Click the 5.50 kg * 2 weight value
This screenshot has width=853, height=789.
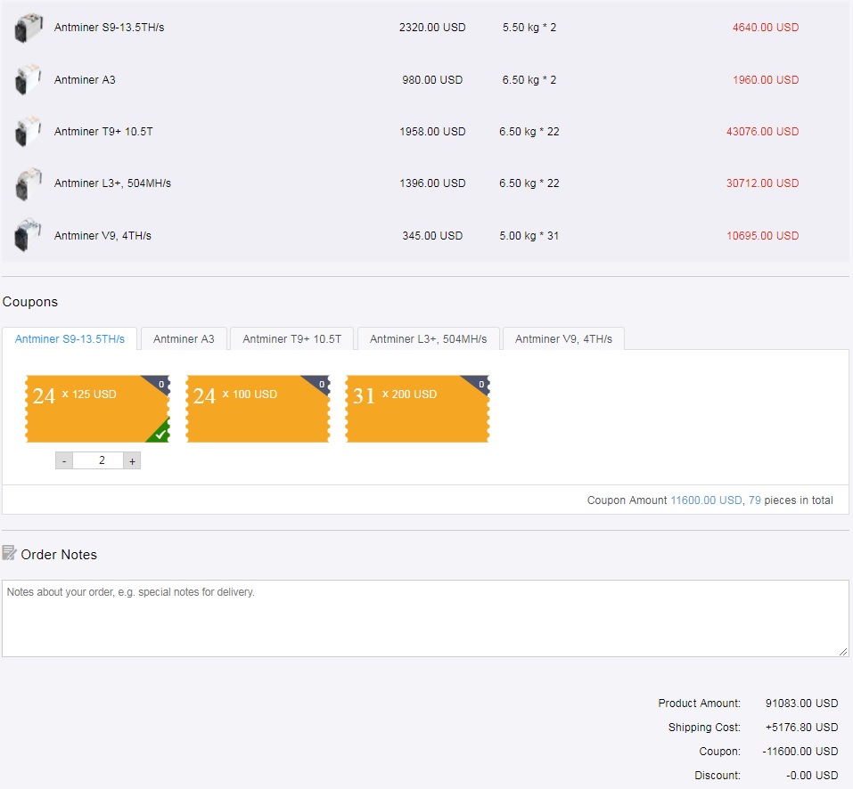(529, 28)
